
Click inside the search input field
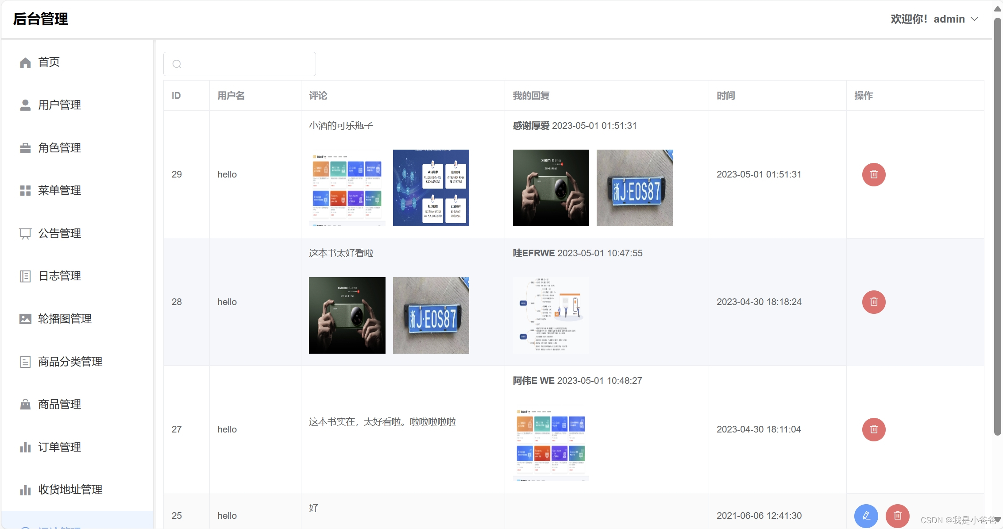pyautogui.click(x=239, y=64)
